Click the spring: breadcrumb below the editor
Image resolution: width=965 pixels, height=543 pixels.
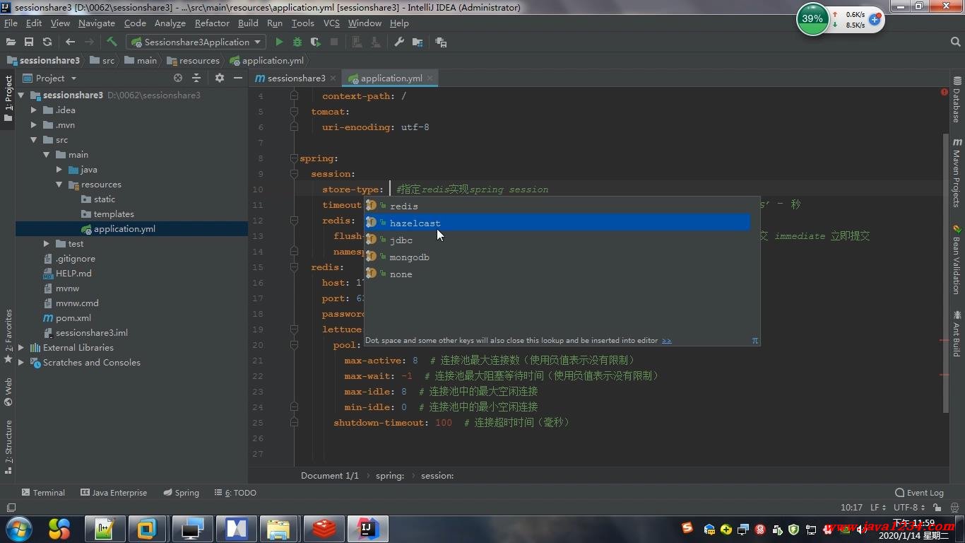(390, 476)
